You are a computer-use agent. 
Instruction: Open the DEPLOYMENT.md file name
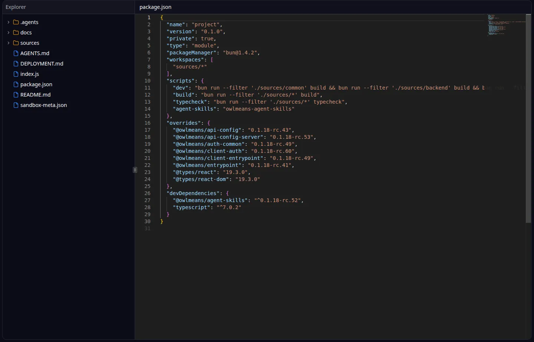[x=42, y=64]
